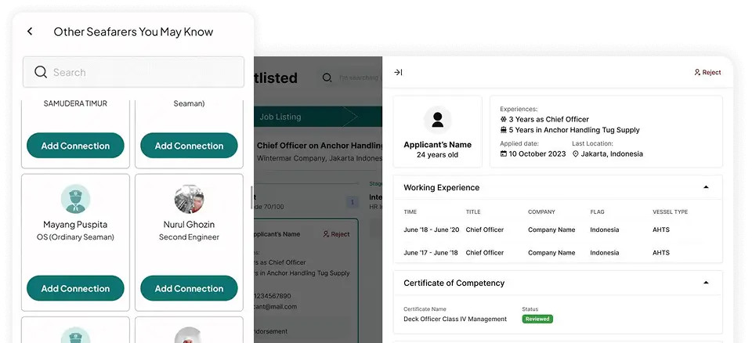Click the ship icon beside Anchor Handling Tug Supply
Image resolution: width=752 pixels, height=343 pixels.
(x=504, y=130)
